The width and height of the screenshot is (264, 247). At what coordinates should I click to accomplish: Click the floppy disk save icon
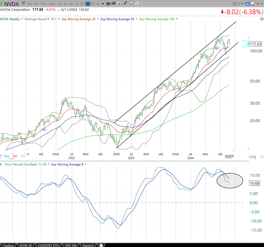[252, 4]
